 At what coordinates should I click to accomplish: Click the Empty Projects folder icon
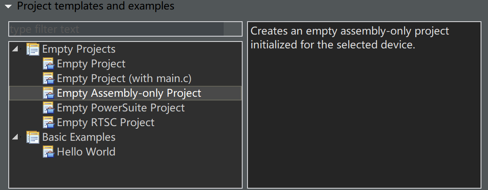pyautogui.click(x=33, y=49)
